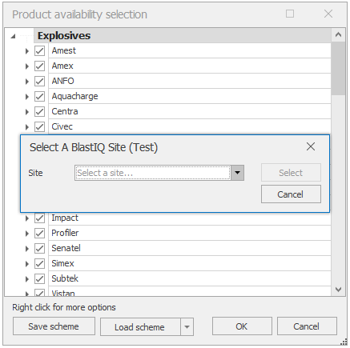This screenshot has height=348, width=350.
Task: Expand the Aquacharge tree node
Action: point(27,97)
